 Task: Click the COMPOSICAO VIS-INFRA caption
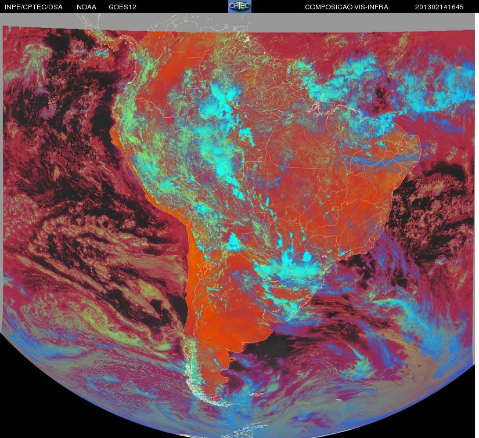[347, 7]
